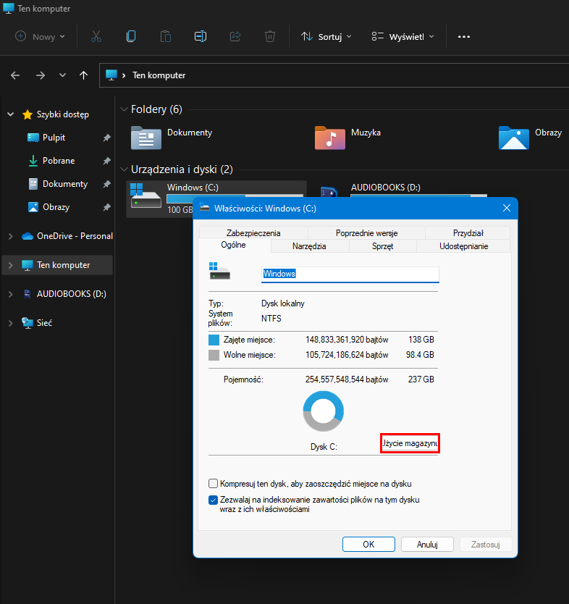The width and height of the screenshot is (569, 604).
Task: Click the OneDrive cloud icon in sidebar
Action: (x=28, y=236)
